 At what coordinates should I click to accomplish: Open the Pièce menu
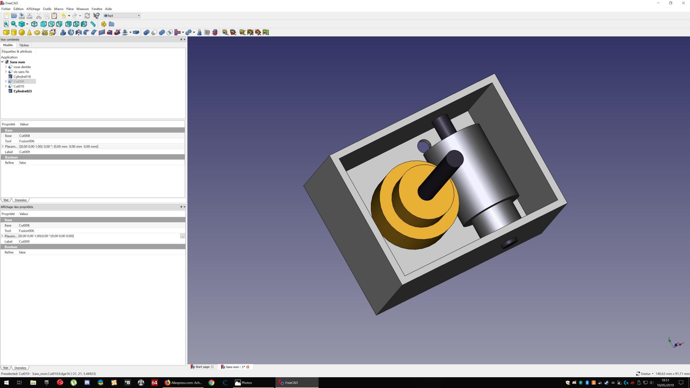point(70,9)
